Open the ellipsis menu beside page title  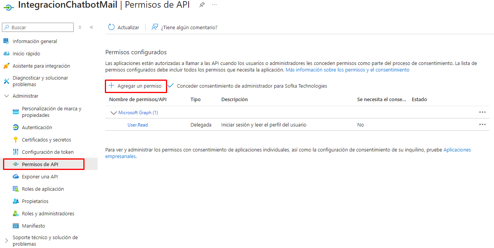214,5
